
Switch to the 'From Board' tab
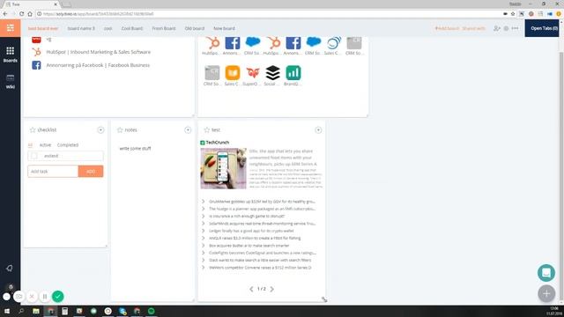(164, 28)
